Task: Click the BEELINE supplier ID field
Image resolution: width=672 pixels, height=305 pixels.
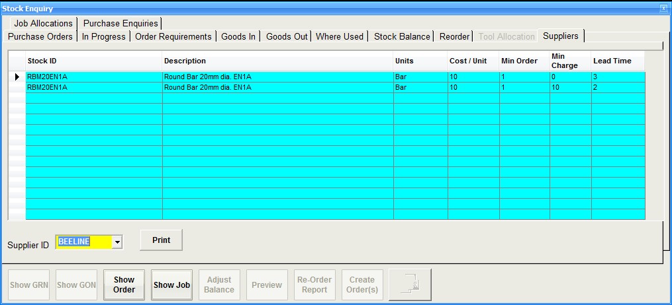Action: pyautogui.click(x=83, y=242)
